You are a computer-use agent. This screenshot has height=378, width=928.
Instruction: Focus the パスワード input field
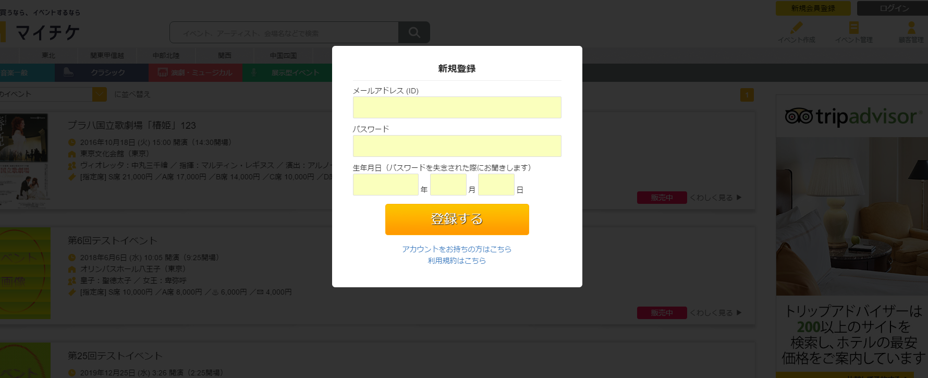[x=457, y=146]
